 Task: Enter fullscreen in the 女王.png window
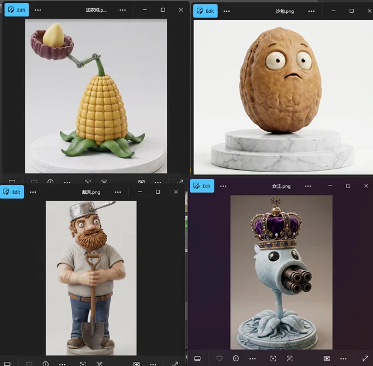(365, 358)
